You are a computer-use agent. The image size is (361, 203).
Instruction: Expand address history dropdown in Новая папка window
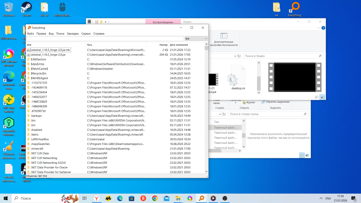pos(219,114)
